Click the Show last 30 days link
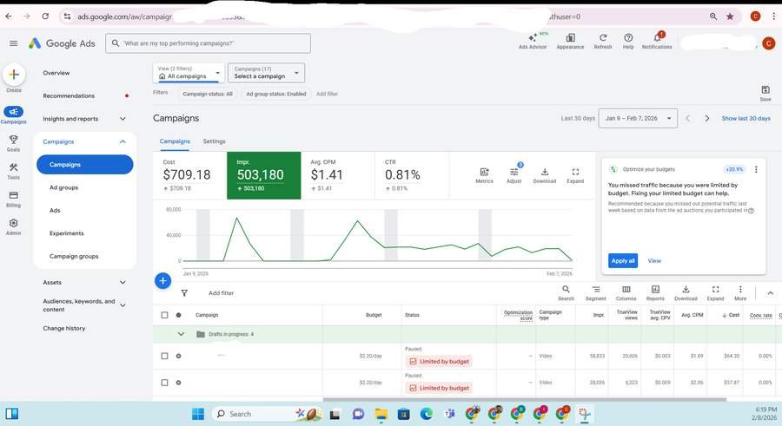Viewport: 782px width, 426px height. (x=746, y=119)
